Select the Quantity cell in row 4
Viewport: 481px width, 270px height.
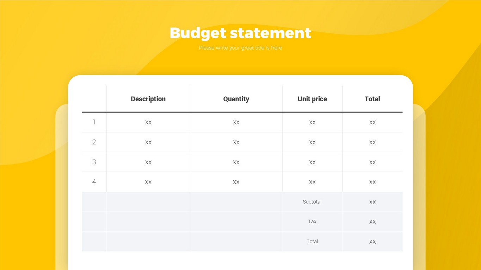click(236, 182)
